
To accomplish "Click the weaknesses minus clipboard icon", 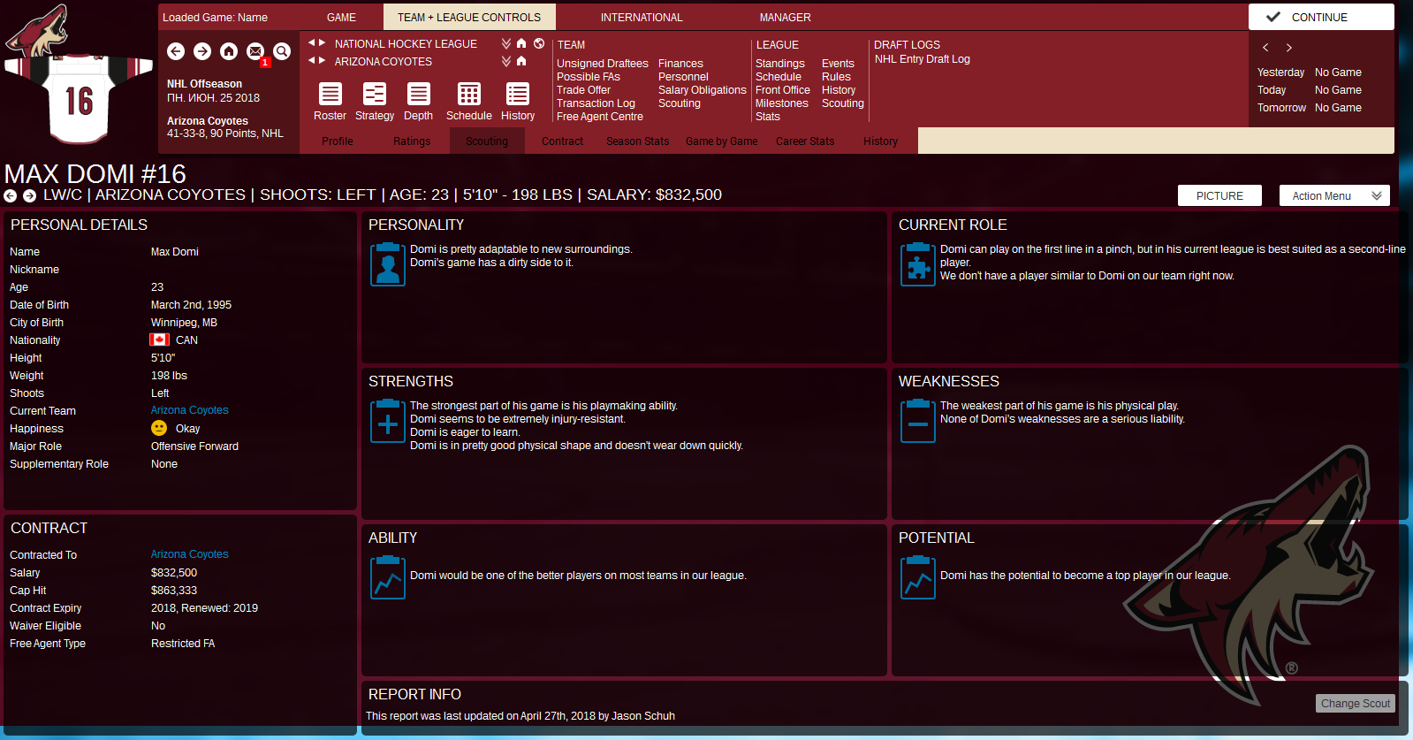I will [918, 421].
